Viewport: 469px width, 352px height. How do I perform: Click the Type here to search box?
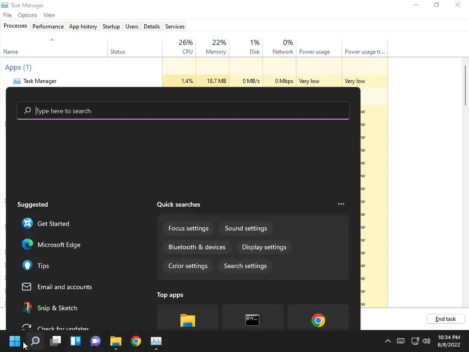coord(183,111)
